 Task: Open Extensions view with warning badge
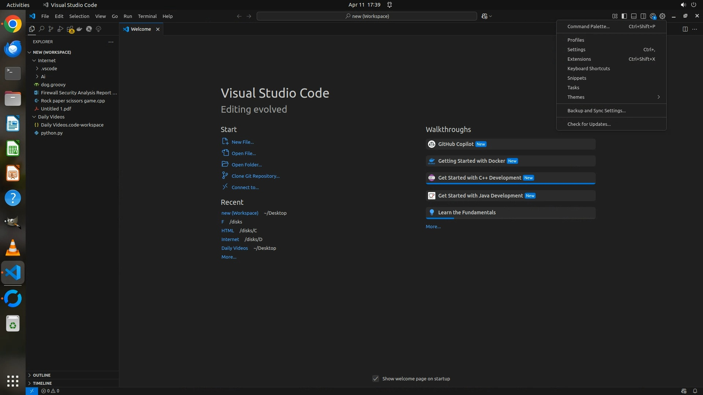click(x=70, y=29)
